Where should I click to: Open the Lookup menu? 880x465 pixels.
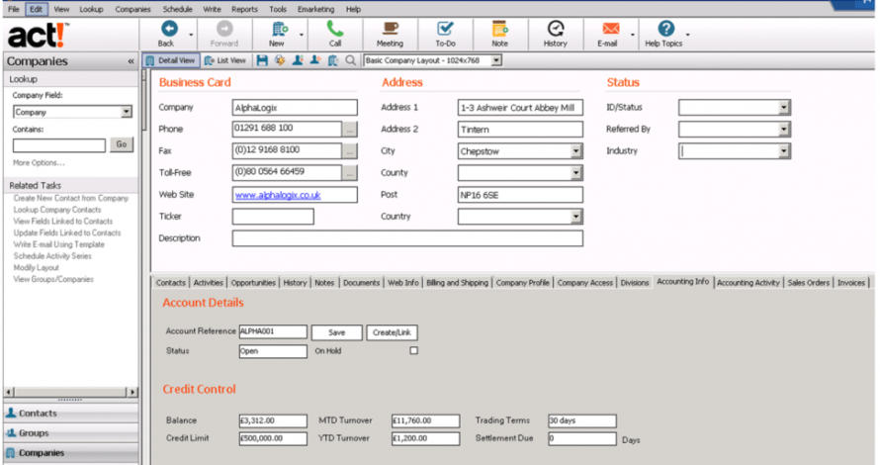[x=91, y=9]
